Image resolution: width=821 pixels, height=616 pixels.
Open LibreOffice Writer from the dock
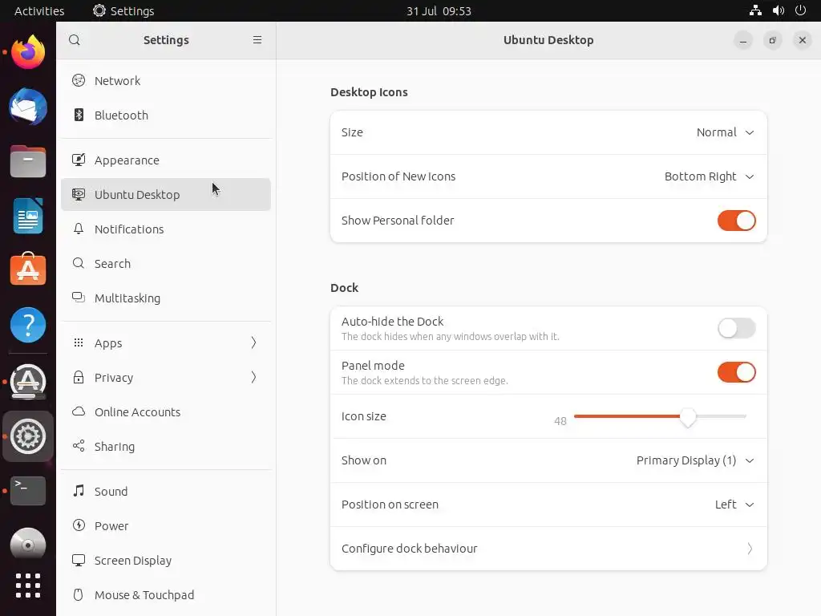(28, 216)
